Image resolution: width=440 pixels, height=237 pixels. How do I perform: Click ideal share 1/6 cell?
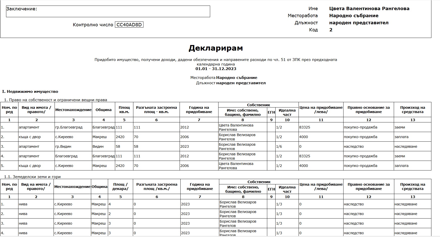coord(279,146)
